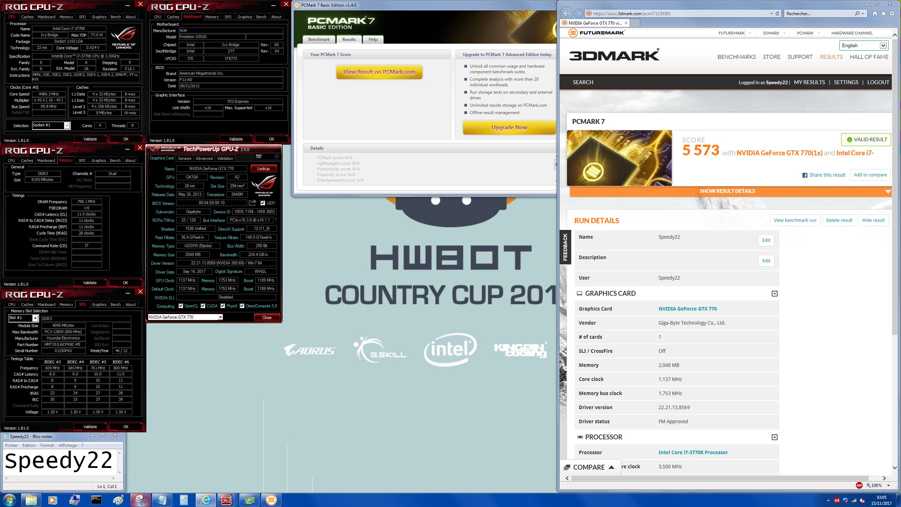
Task: Close the NVIDIA GeForce GTX 770 browser tab
Action: 626,23
